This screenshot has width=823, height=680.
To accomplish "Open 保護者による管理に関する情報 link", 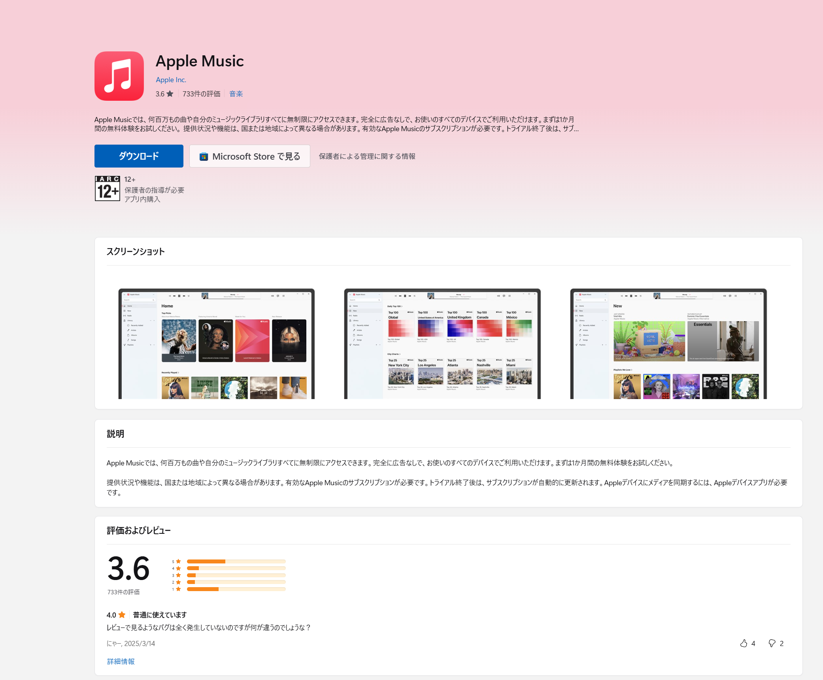I will pyautogui.click(x=367, y=156).
